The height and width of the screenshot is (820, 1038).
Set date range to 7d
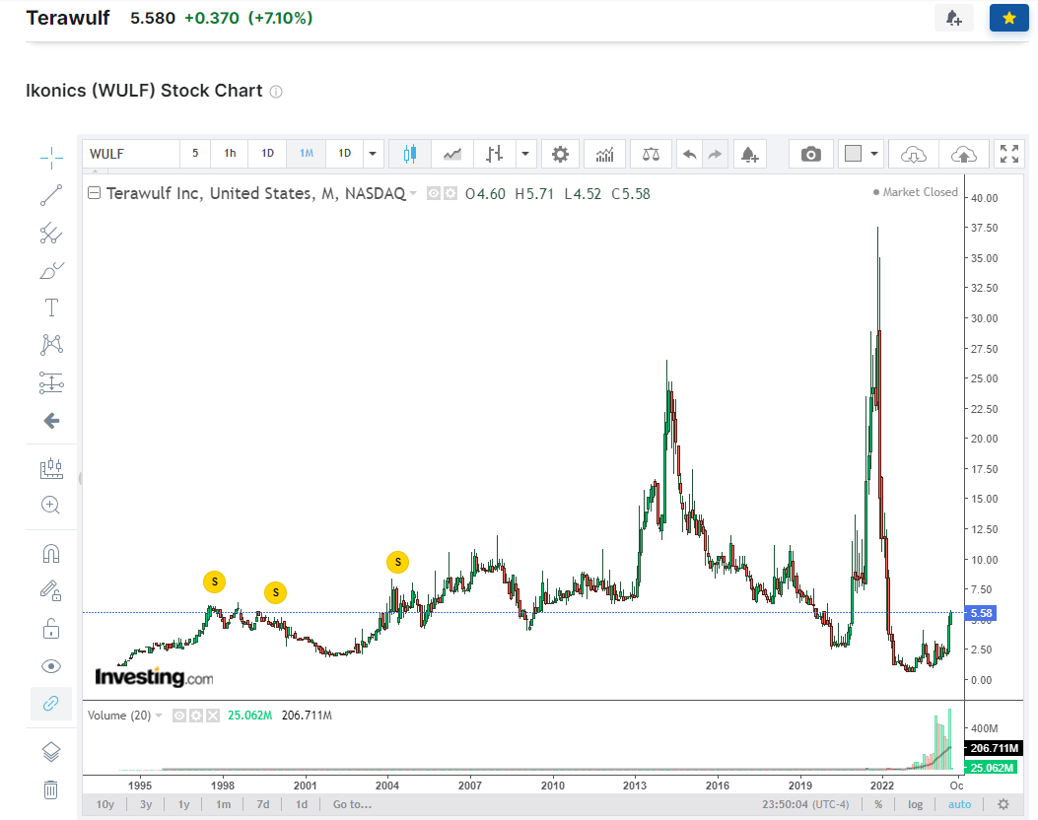pyautogui.click(x=263, y=804)
